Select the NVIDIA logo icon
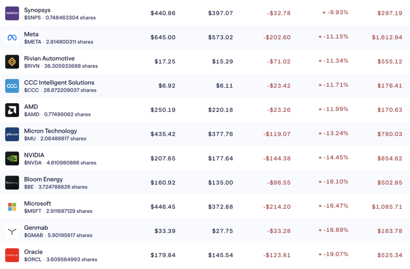Image resolution: width=410 pixels, height=269 pixels. pyautogui.click(x=12, y=159)
